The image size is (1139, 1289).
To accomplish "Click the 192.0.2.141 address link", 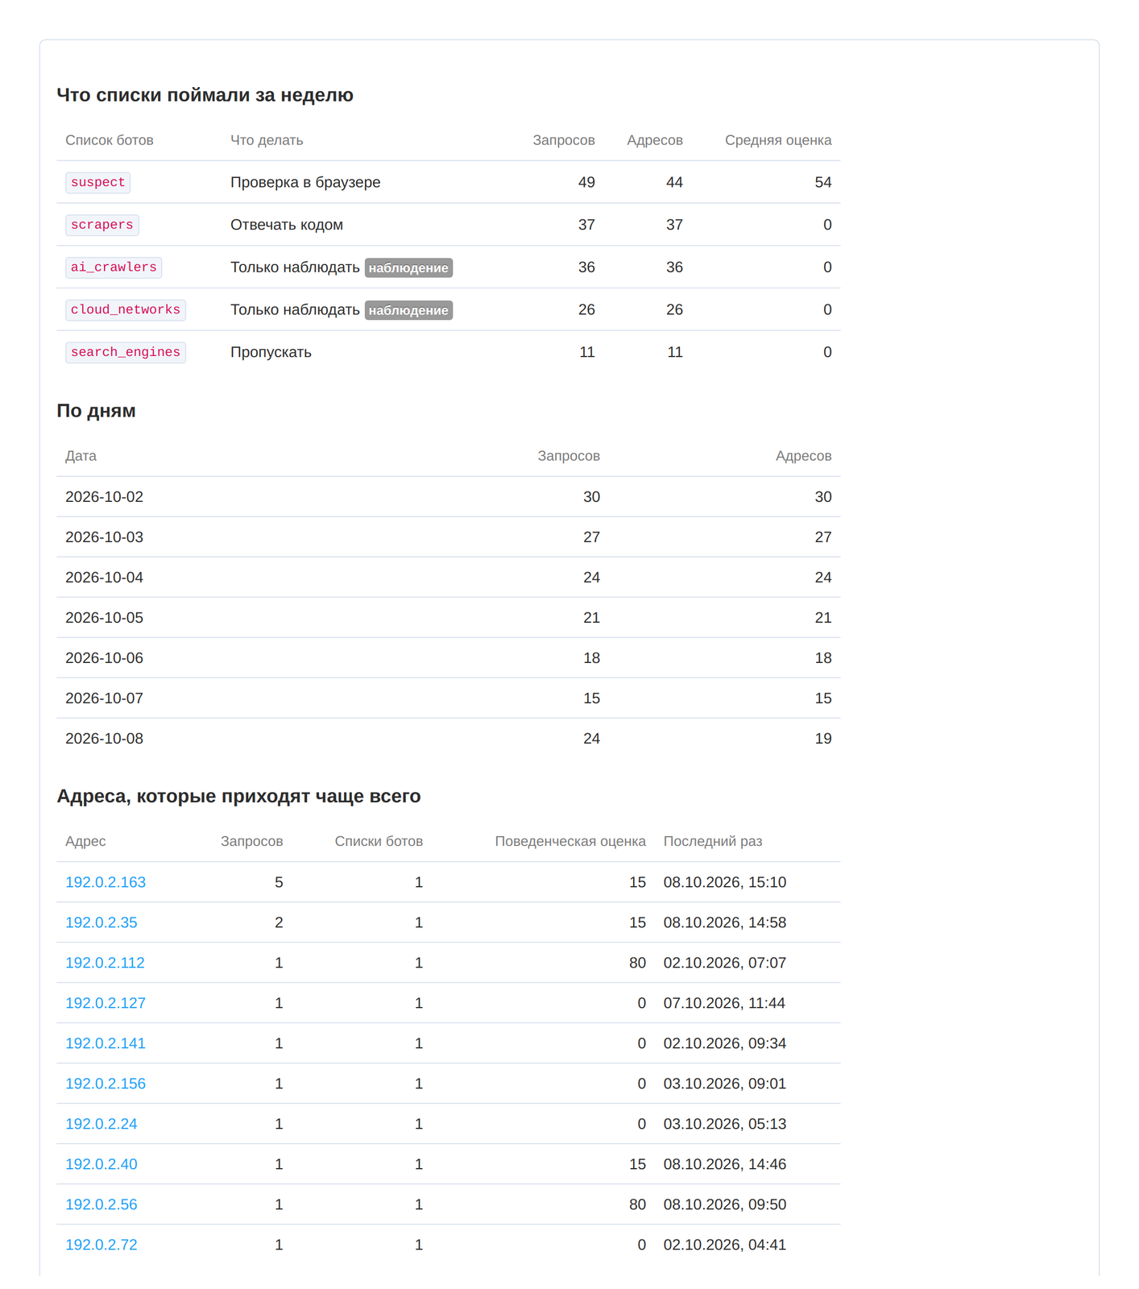I will [x=106, y=1043].
